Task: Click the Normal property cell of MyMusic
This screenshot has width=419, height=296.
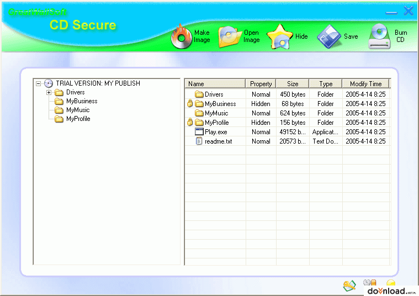Action: 261,113
